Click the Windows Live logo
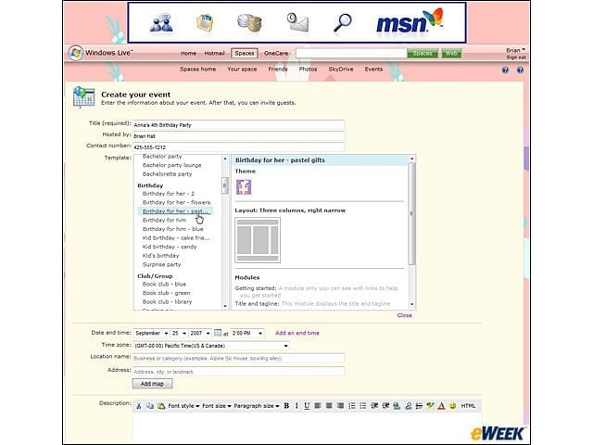Screen dimensions: 593x445 point(100,53)
